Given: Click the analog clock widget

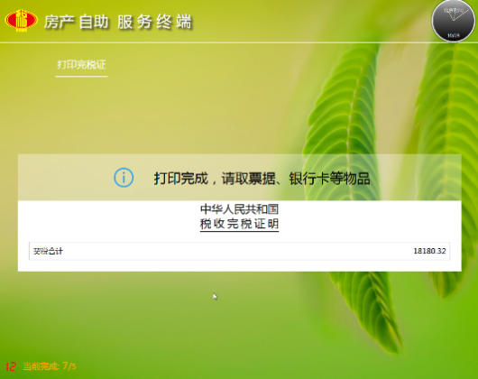Looking at the screenshot, I should click(x=454, y=21).
